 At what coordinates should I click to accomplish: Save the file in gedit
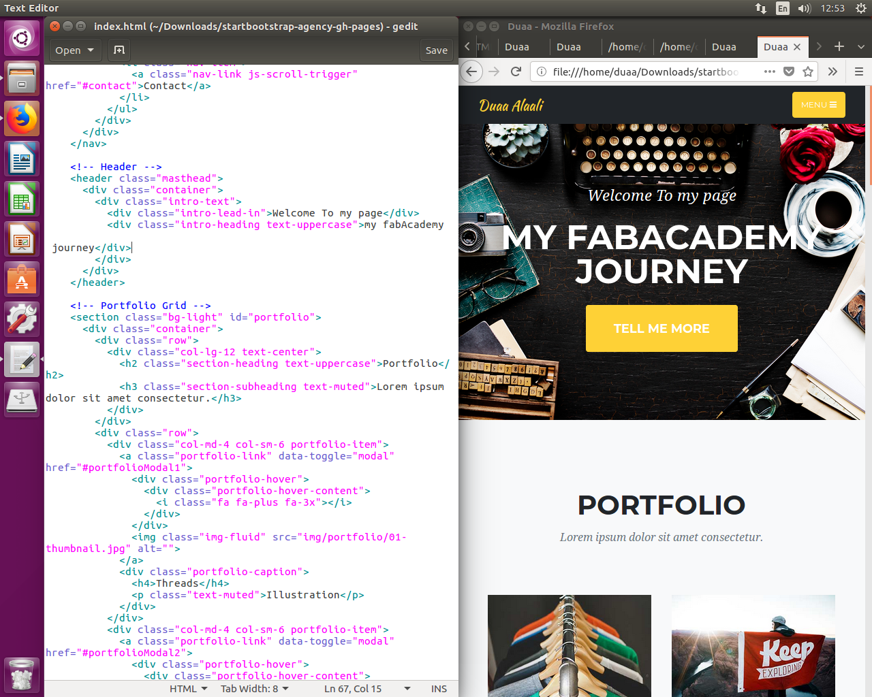[x=437, y=50]
